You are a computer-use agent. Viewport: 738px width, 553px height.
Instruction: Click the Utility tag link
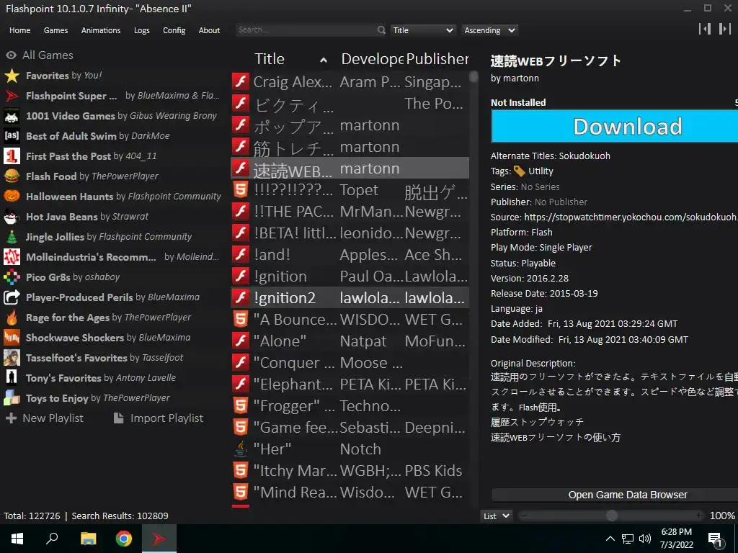[x=541, y=171]
